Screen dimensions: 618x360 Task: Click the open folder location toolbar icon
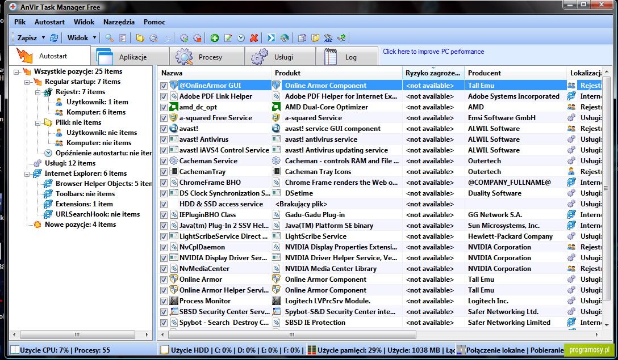tap(315, 38)
